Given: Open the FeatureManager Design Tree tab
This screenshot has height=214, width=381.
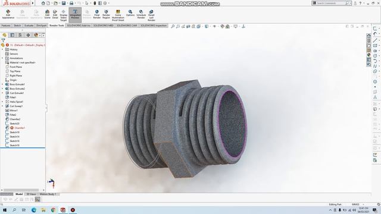Looking at the screenshot, I should 4,35.
